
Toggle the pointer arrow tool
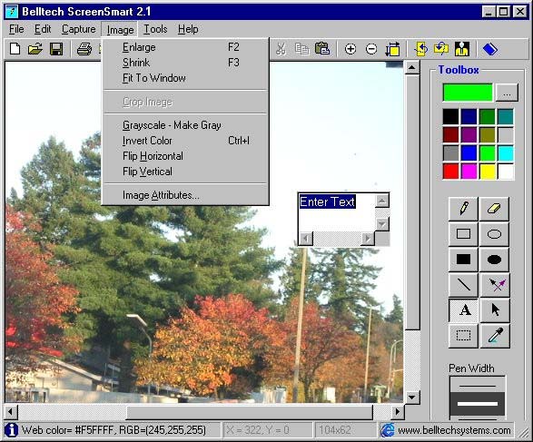click(495, 310)
